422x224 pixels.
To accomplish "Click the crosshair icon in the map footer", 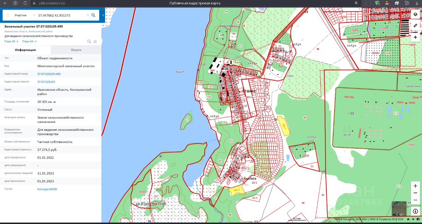I will pyautogui.click(x=413, y=219).
